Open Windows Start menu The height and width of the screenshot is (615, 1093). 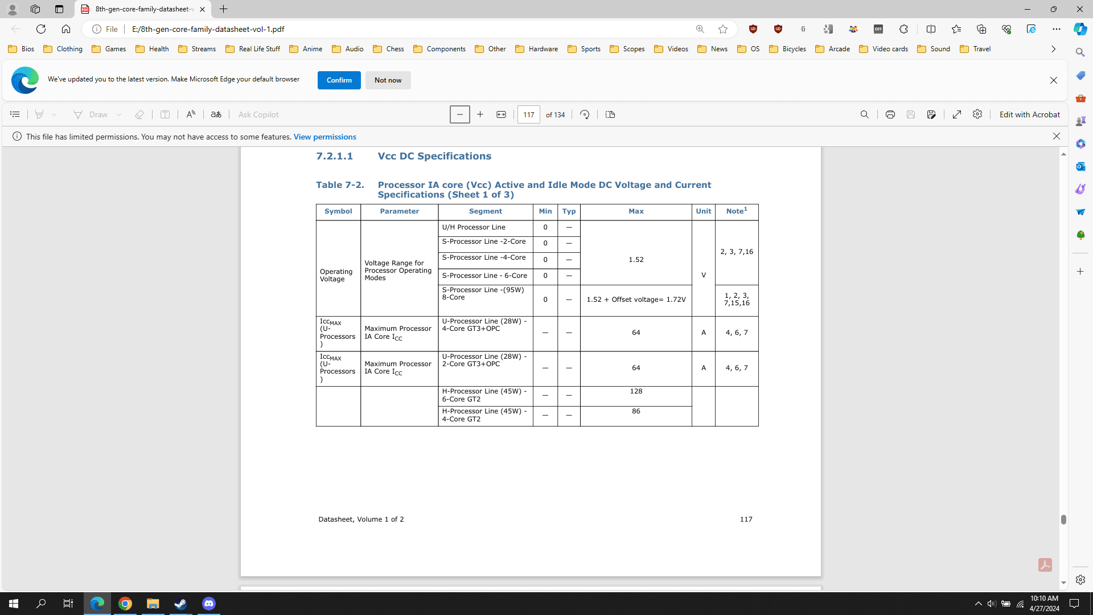pyautogui.click(x=14, y=604)
